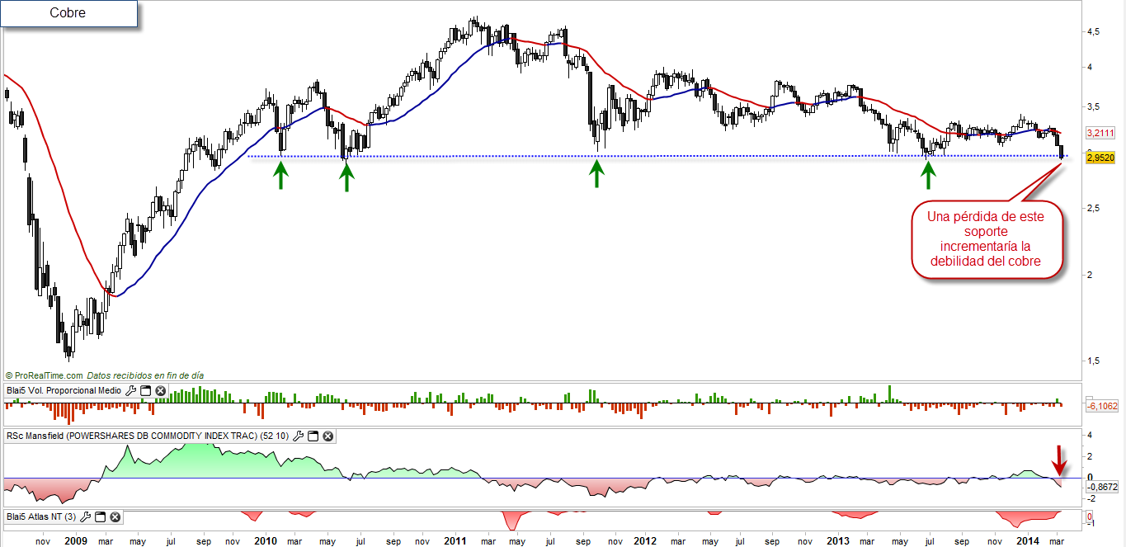
Task: Click the 2011 year label on time axis
Action: pos(456,540)
